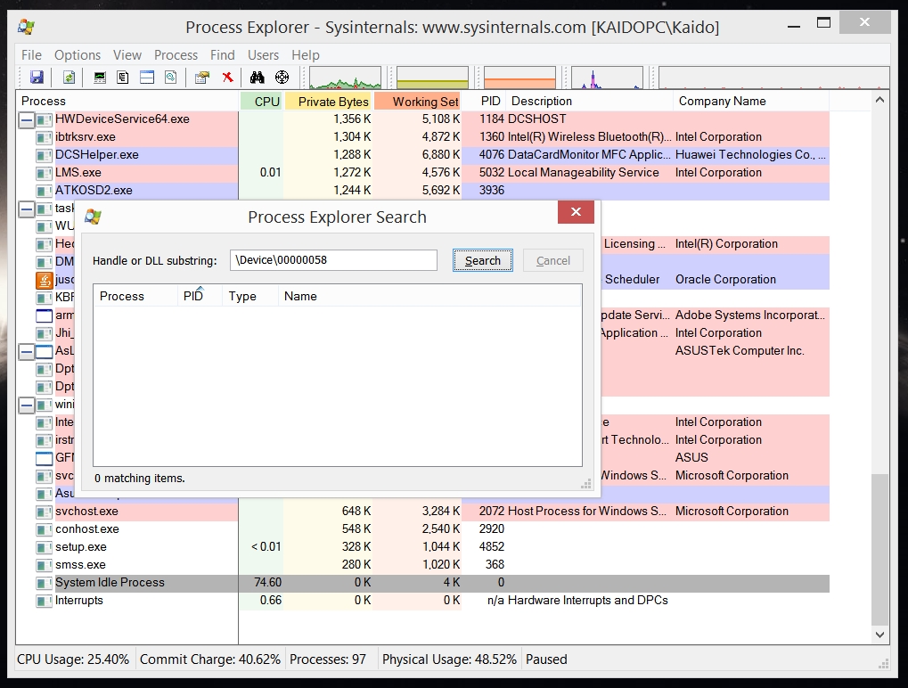
Task: Open the Process menu
Action: point(176,55)
